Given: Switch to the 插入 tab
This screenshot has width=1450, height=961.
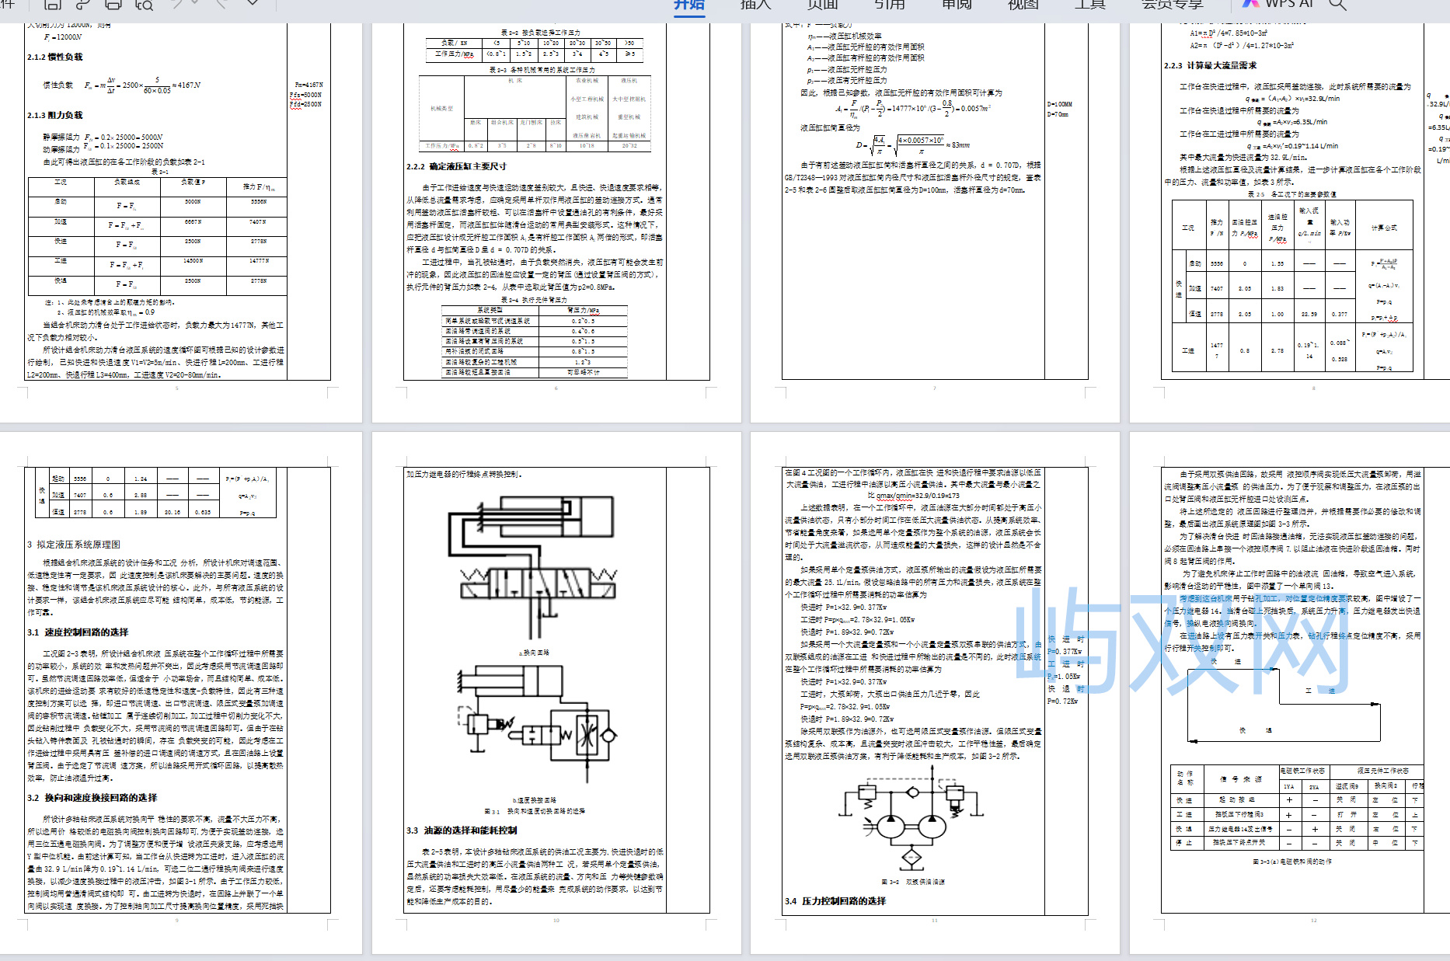Looking at the screenshot, I should point(755,5).
